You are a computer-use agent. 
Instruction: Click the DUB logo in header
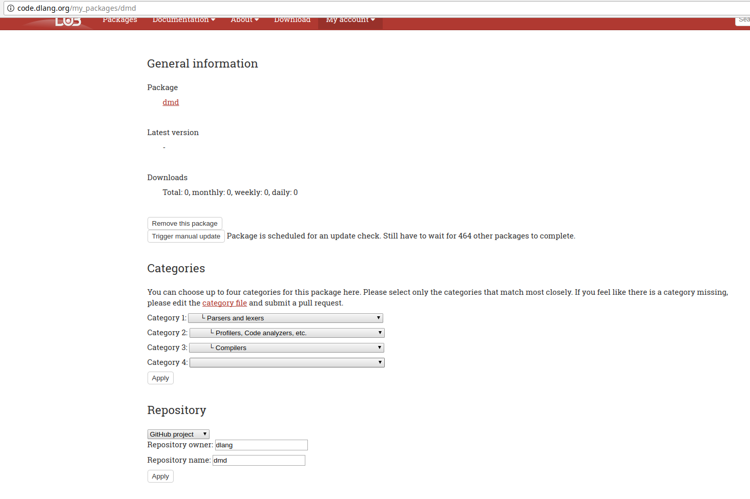click(x=68, y=21)
